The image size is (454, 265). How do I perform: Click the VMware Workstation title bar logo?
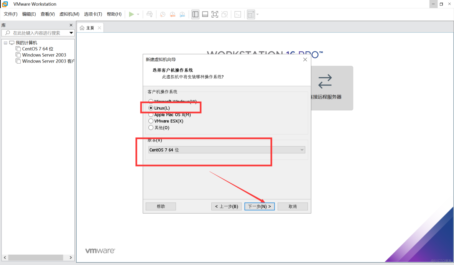5,4
